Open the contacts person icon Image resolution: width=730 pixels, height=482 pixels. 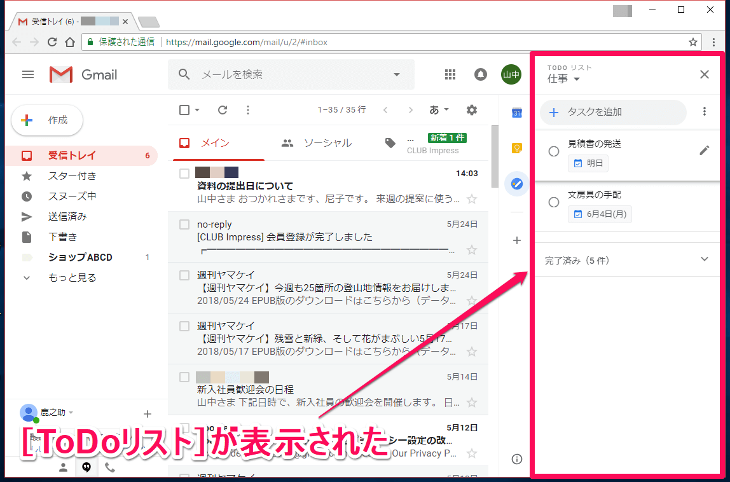click(64, 467)
